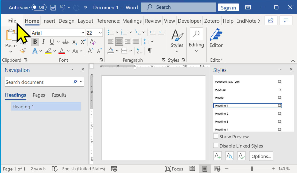This screenshot has height=173, width=297.
Task: Apply Superscript formatting
Action: (83, 42)
